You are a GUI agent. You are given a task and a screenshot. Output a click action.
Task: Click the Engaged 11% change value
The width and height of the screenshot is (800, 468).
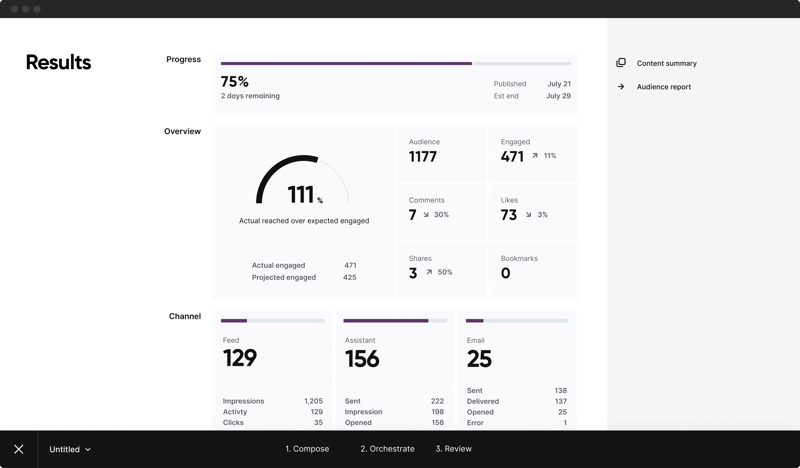click(550, 155)
